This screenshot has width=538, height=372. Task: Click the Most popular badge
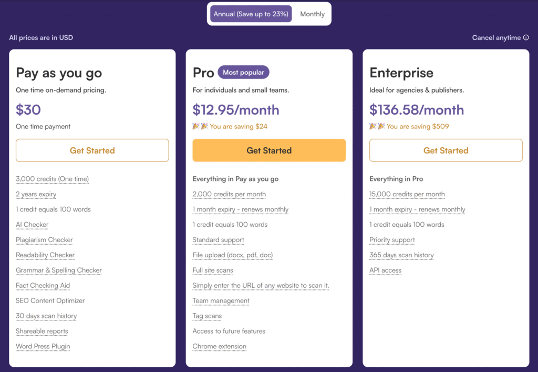[243, 72]
